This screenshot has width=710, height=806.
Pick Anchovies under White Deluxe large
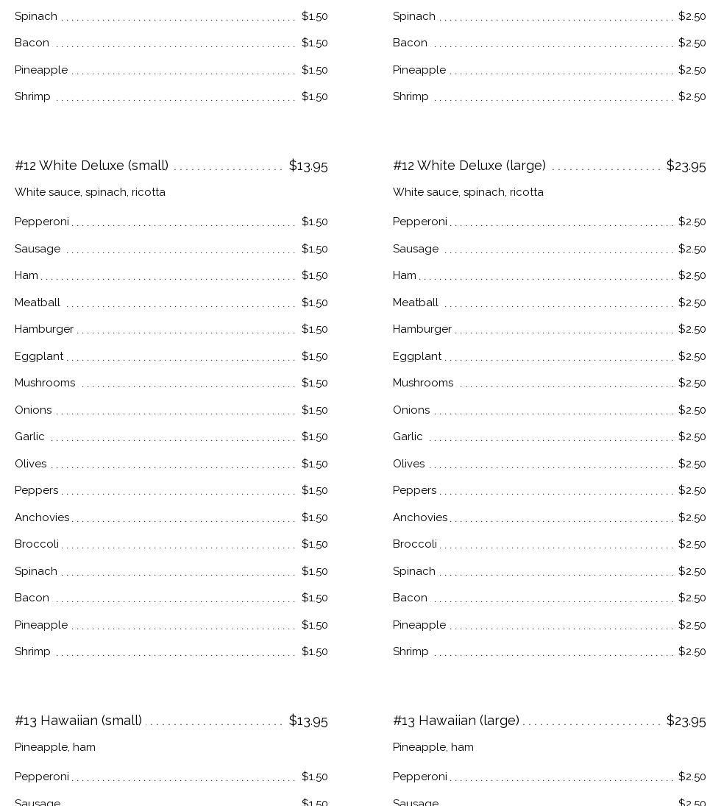pos(419,517)
